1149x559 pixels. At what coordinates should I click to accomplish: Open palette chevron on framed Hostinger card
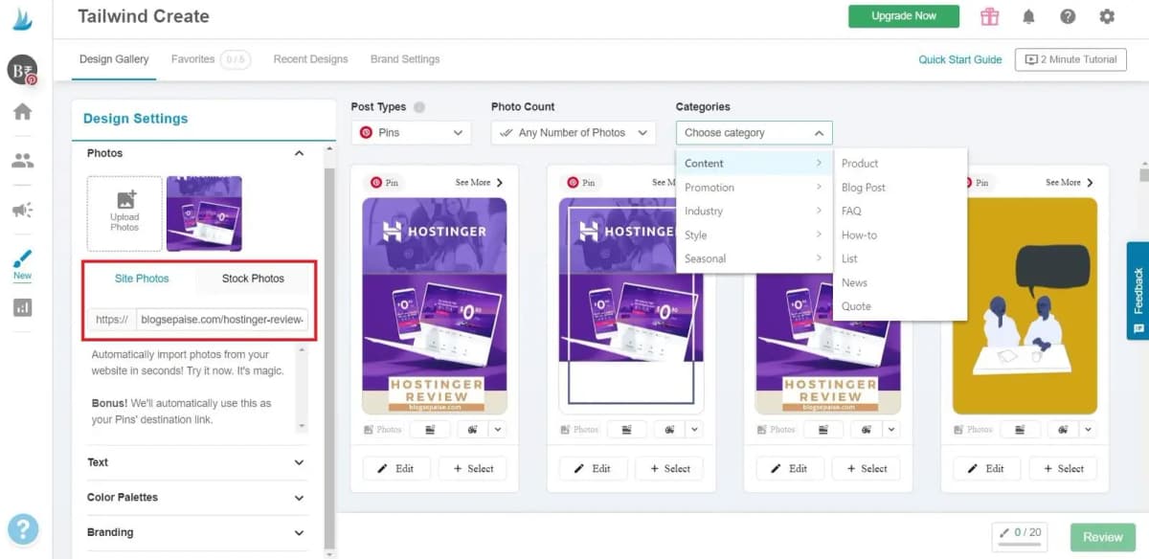(x=694, y=430)
